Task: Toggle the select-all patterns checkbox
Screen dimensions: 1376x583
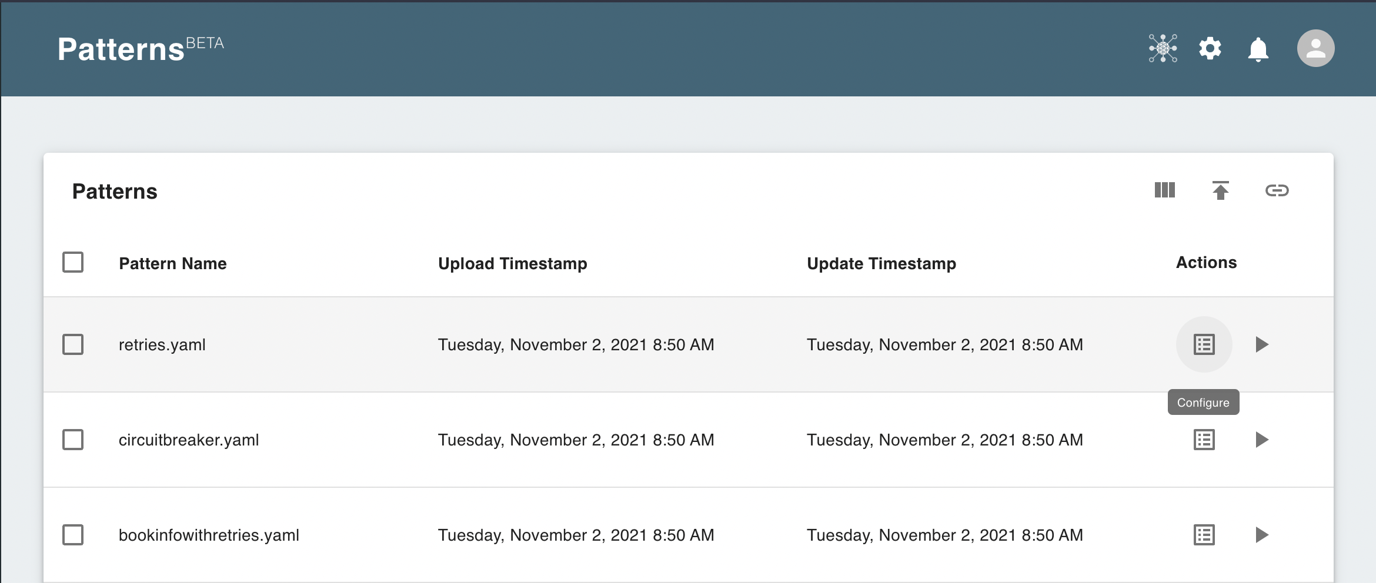Action: pyautogui.click(x=73, y=262)
